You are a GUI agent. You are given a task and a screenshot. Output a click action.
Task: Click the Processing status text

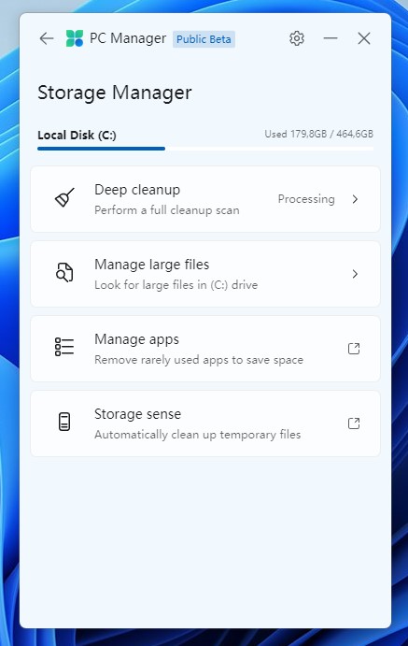tap(306, 199)
